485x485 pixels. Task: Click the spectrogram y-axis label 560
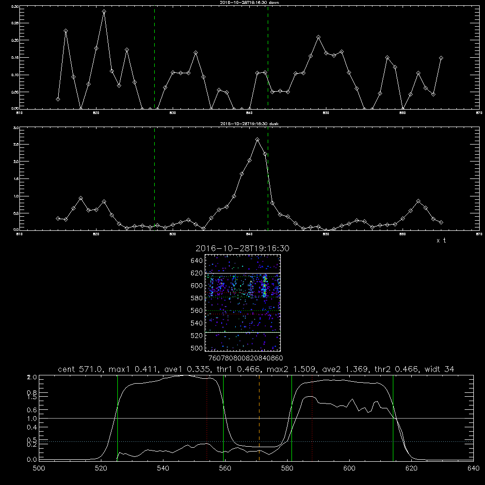(x=196, y=310)
